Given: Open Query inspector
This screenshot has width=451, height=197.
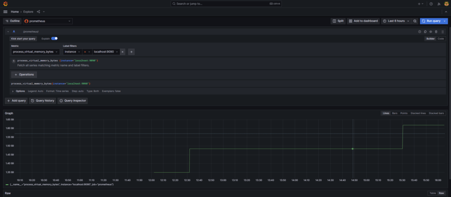Looking at the screenshot, I should coord(73,101).
